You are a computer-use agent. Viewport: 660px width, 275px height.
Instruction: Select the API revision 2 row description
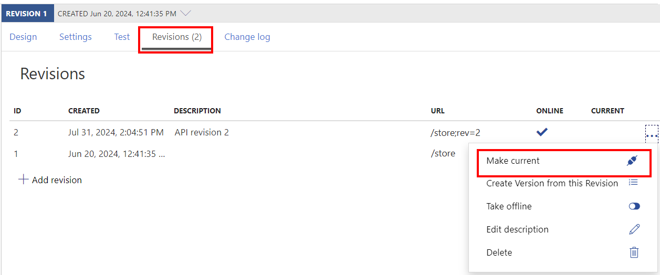(202, 132)
